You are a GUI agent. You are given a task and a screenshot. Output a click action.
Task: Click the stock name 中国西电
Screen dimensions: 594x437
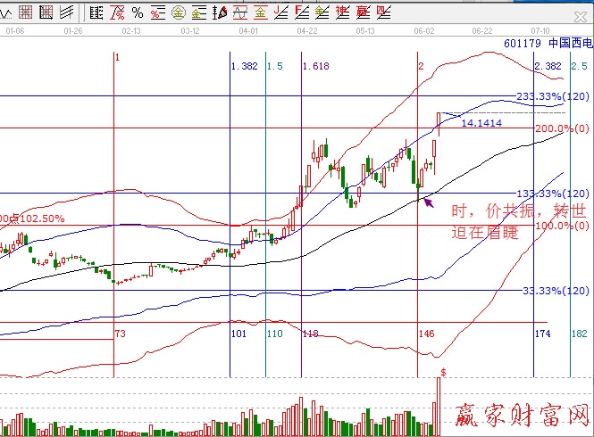pyautogui.click(x=569, y=42)
